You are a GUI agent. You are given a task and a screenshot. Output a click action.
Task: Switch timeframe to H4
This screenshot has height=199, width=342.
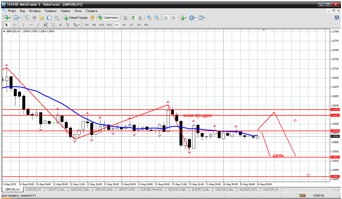(x=124, y=25)
